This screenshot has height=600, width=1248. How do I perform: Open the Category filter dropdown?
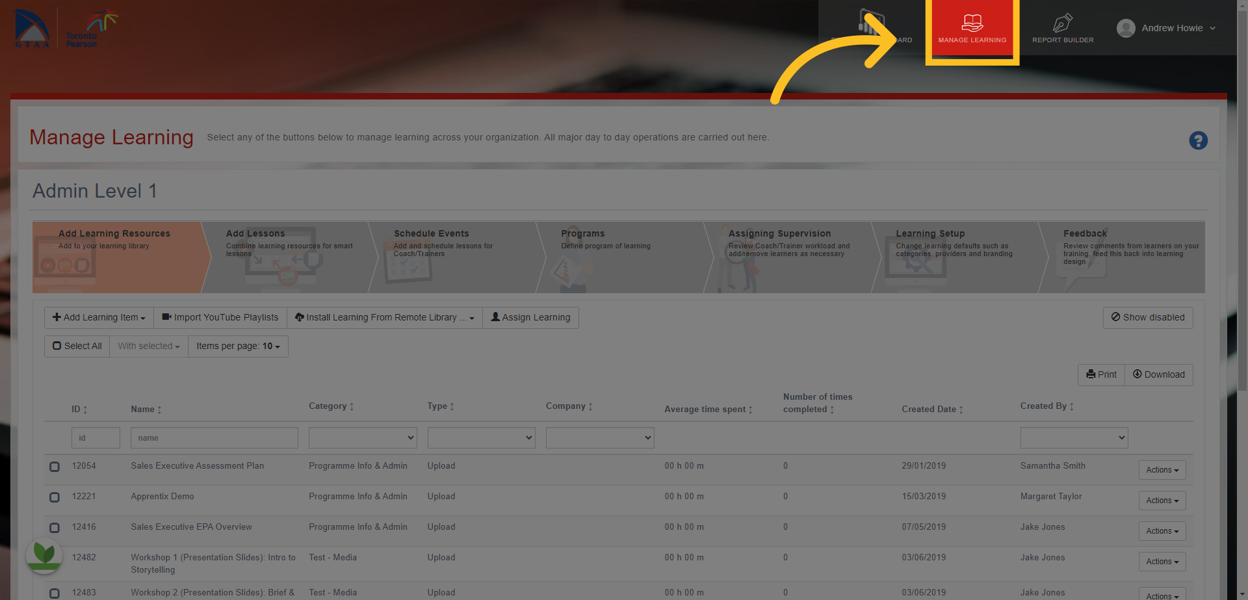363,437
